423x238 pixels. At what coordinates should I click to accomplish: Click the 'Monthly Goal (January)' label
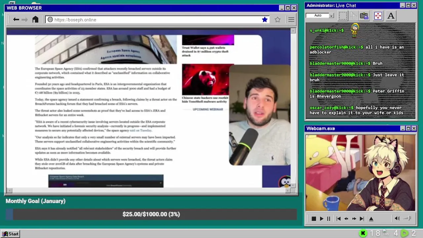(x=35, y=201)
